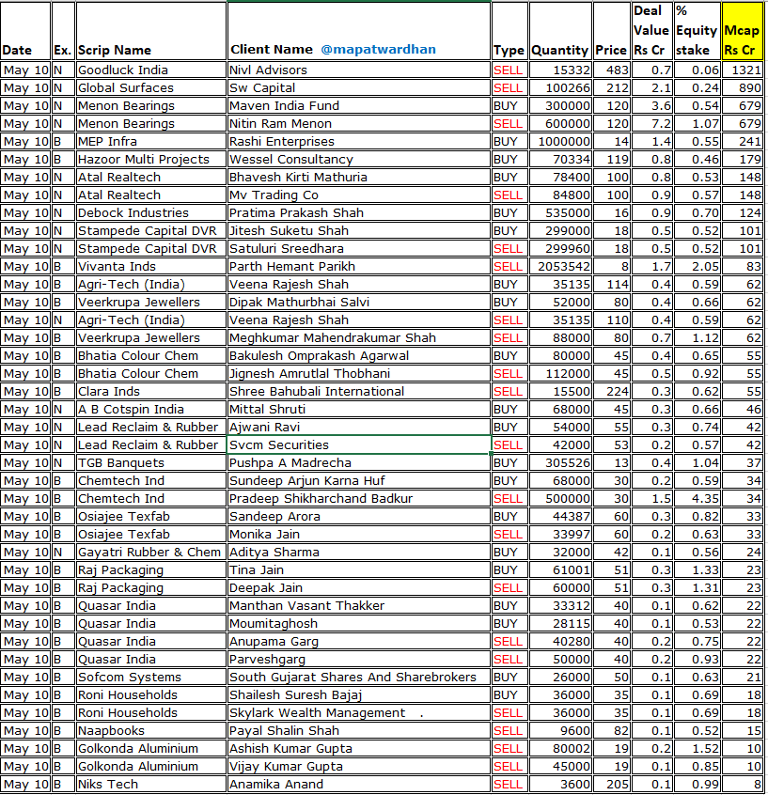Click the 'Mv Trading Co' cell
The image size is (768, 795).
tap(359, 195)
